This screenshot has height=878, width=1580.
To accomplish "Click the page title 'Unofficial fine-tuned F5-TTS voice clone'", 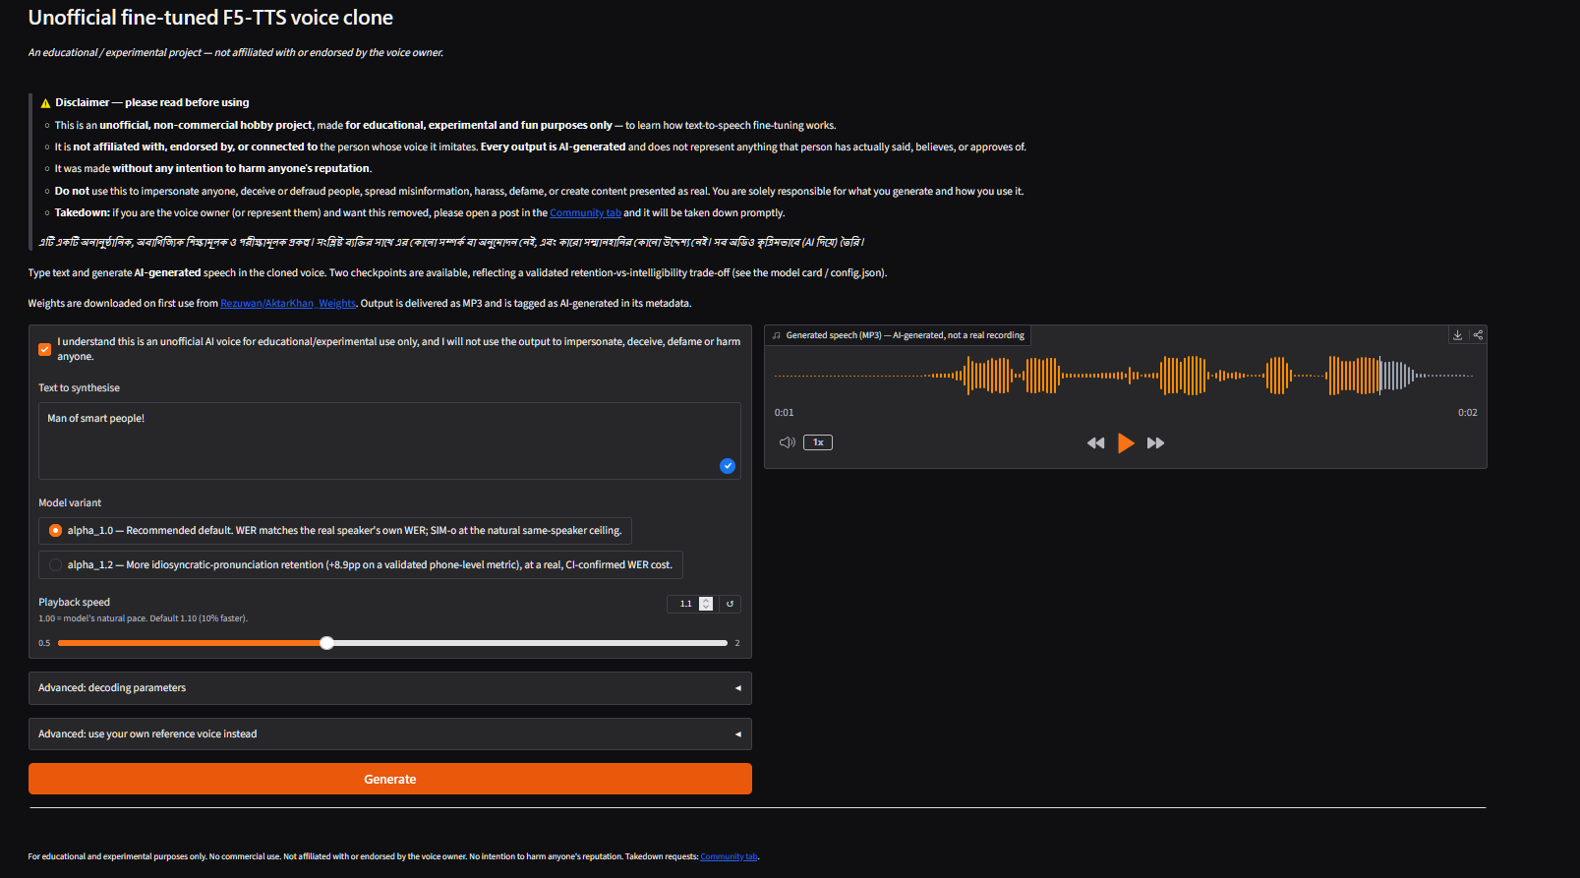I will pos(210,18).
